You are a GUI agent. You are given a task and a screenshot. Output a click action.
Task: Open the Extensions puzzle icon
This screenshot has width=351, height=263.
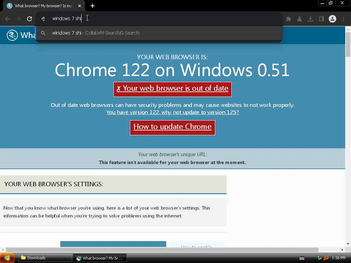pos(289,19)
